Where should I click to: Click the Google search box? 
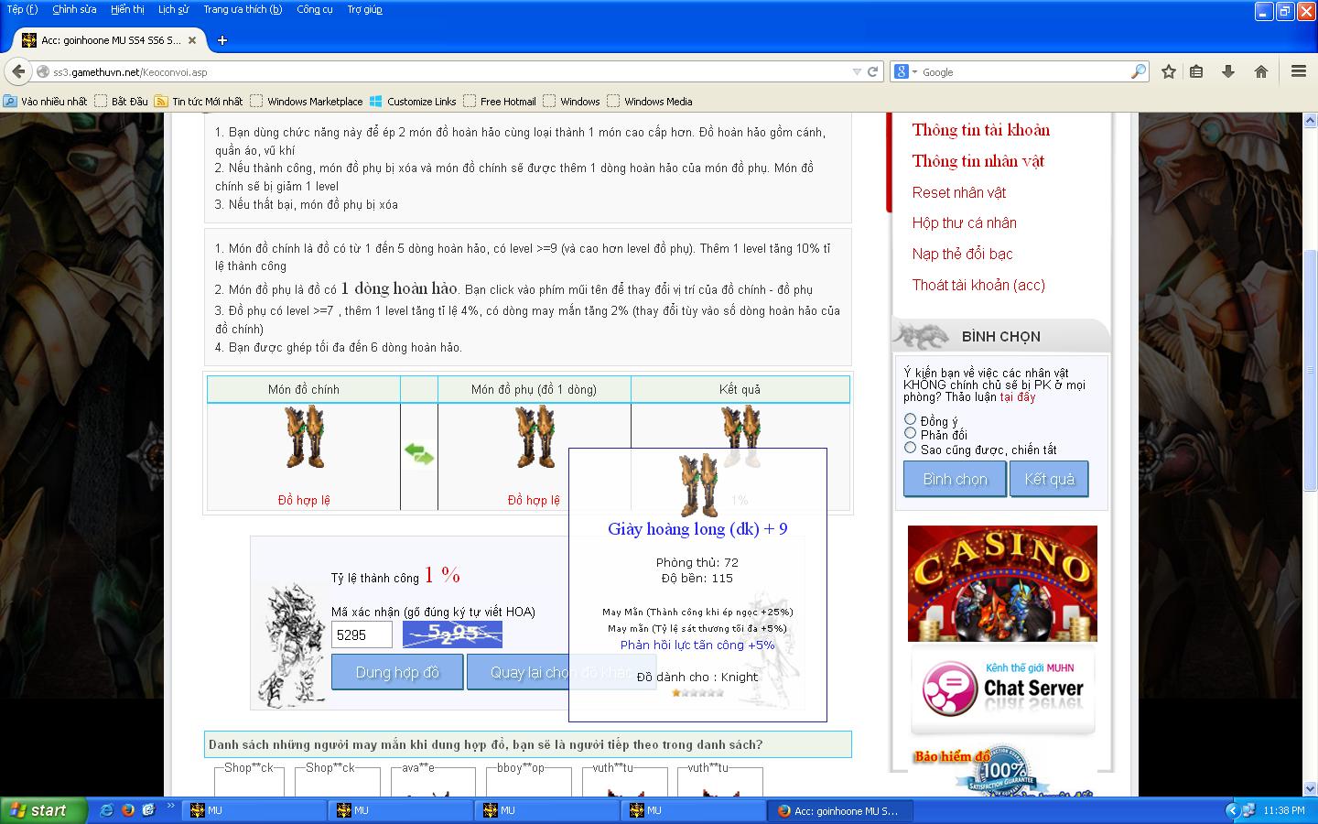click(x=1025, y=71)
